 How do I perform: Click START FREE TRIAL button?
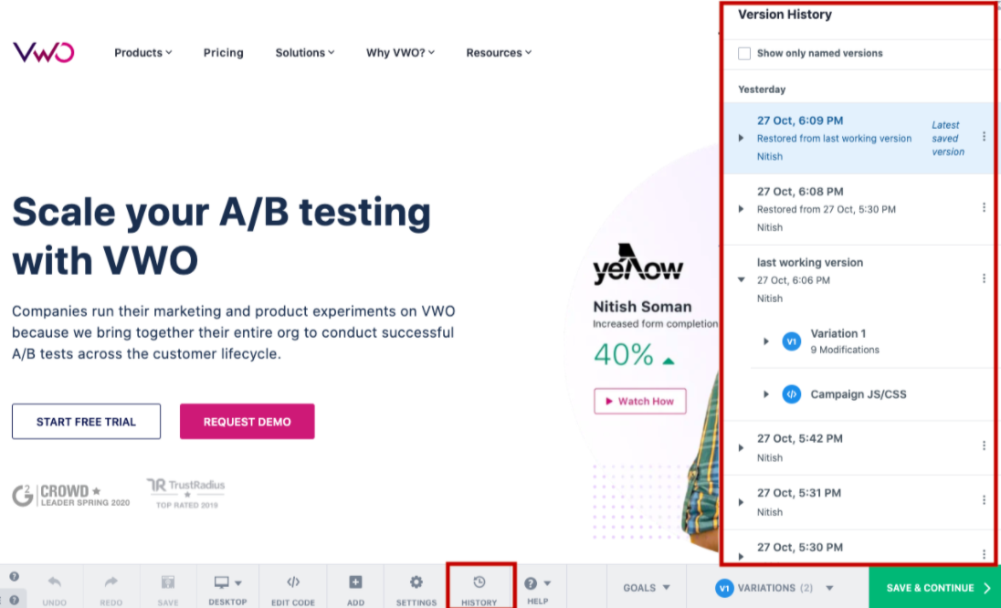point(86,421)
